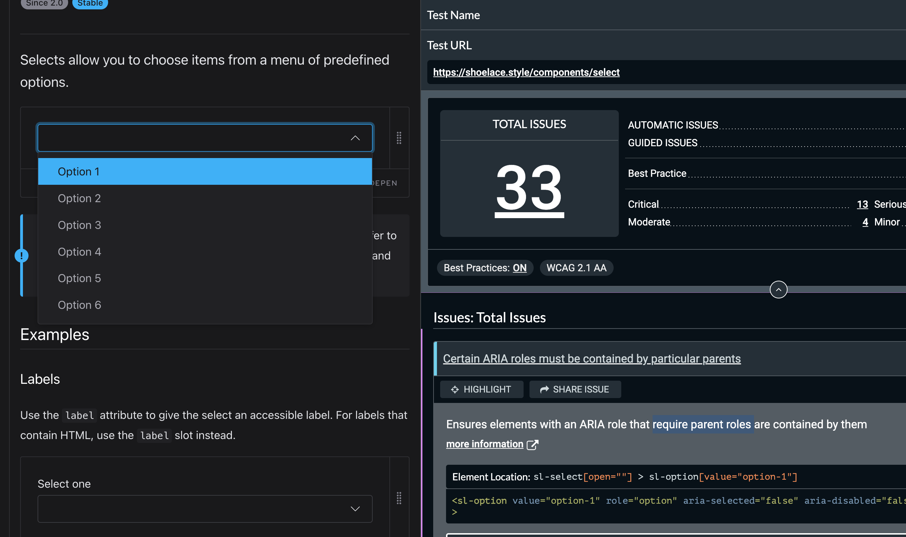The height and width of the screenshot is (537, 906).
Task: Click the Highlight crosshair icon
Action: coord(455,389)
